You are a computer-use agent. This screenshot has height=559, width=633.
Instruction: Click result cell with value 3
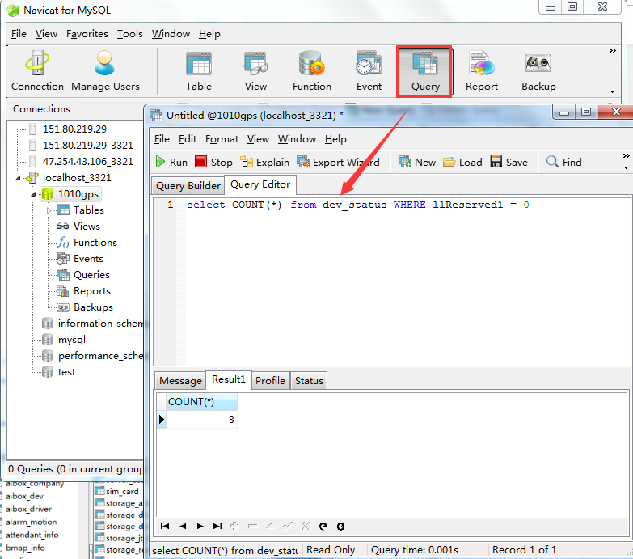coord(201,420)
